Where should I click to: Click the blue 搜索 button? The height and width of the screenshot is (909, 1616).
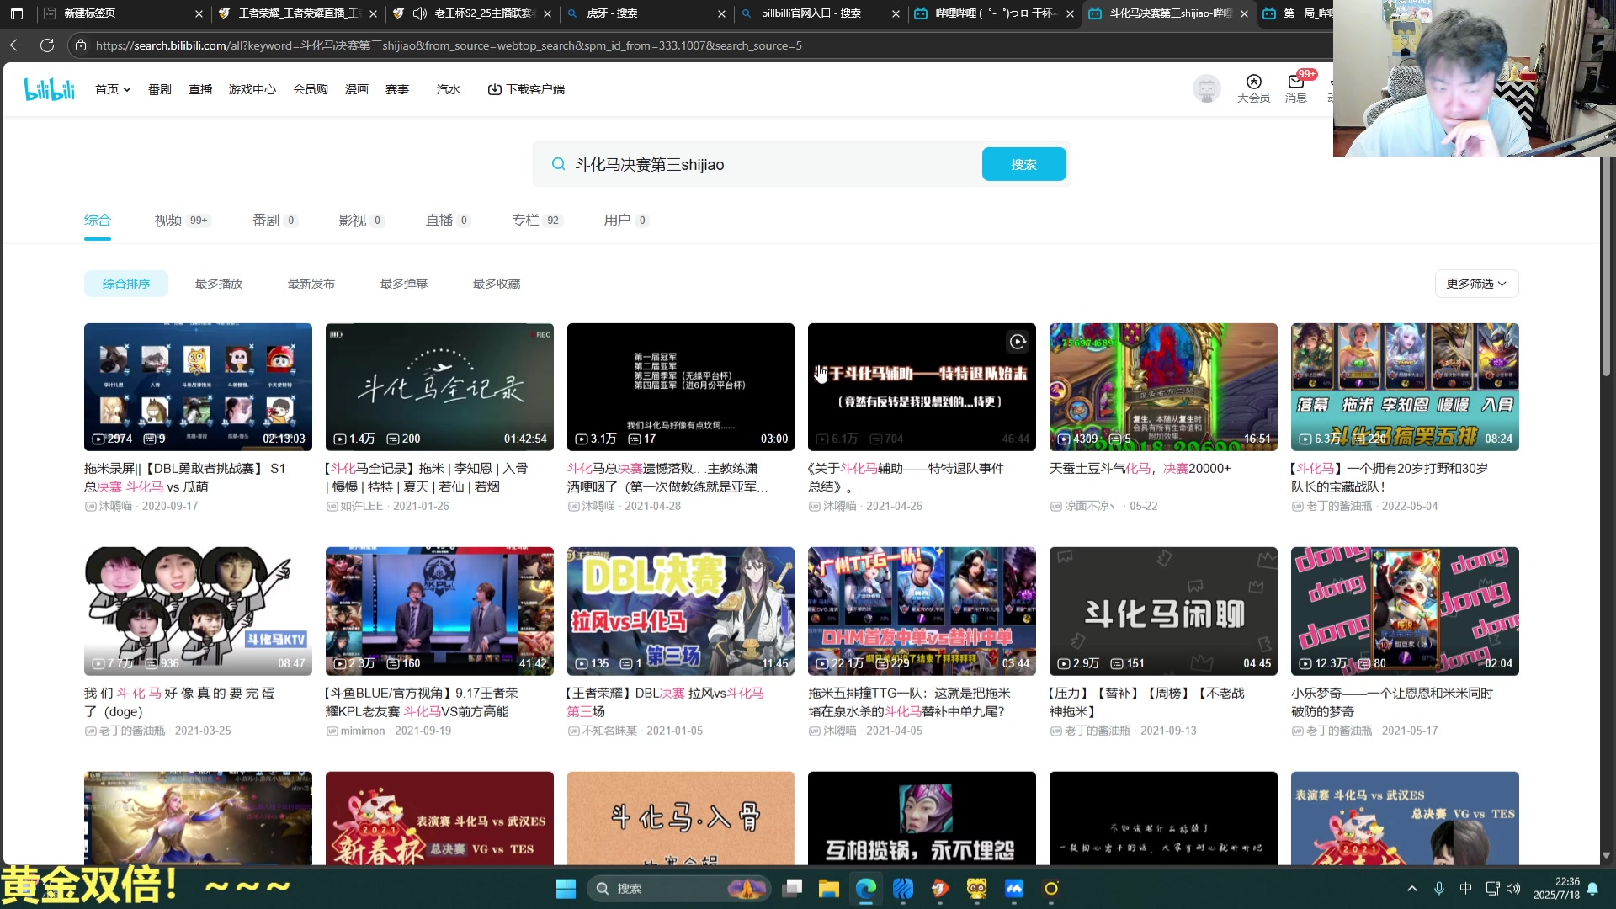pyautogui.click(x=1023, y=164)
